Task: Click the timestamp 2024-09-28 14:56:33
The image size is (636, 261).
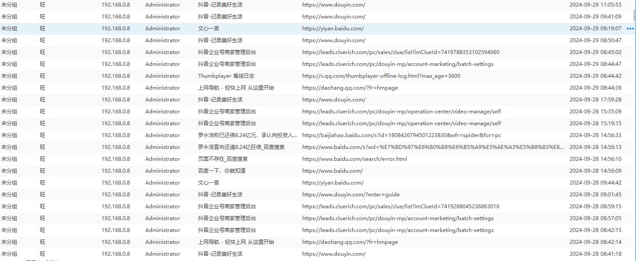Action: tap(595, 135)
